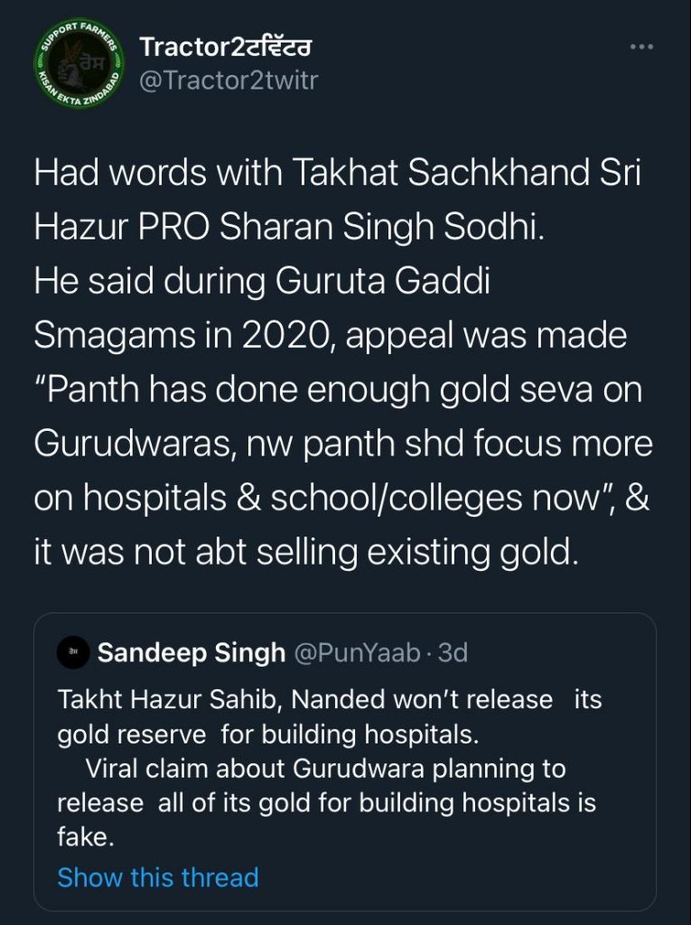Open the three-dot more options menu
This screenshot has height=925, width=691.
tap(640, 47)
